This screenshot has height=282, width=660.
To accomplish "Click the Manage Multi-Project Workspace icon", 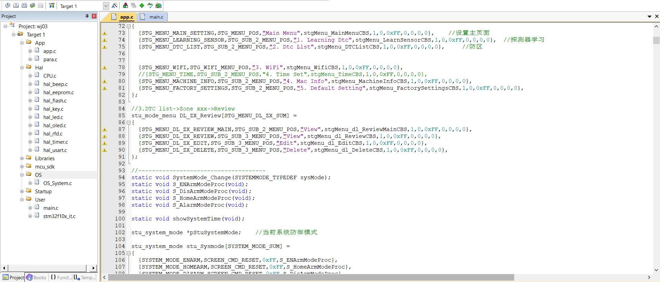I will [134, 6].
